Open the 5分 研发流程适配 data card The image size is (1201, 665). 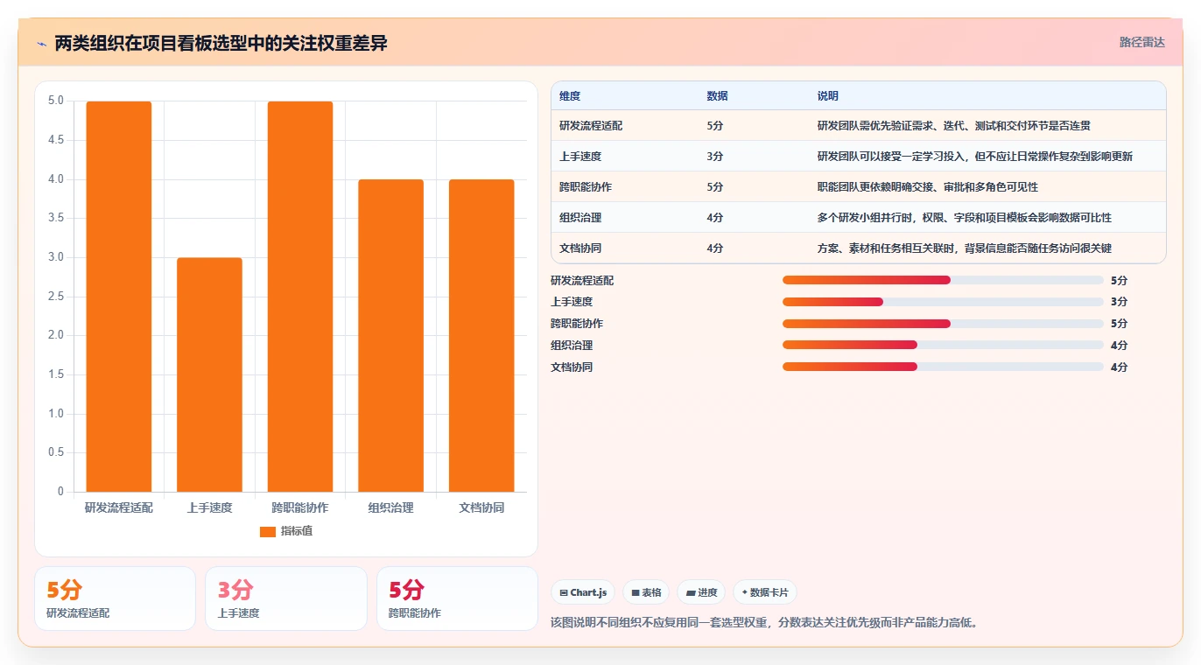click(115, 598)
